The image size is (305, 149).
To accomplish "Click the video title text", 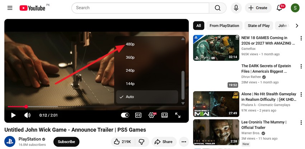I will [75, 130].
